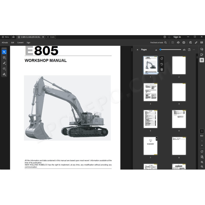
Task: Click the rotate view icon in right rail
Action: (x=202, y=152)
